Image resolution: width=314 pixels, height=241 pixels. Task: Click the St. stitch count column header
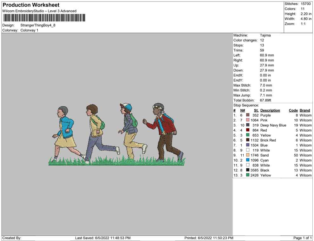pos(256,110)
